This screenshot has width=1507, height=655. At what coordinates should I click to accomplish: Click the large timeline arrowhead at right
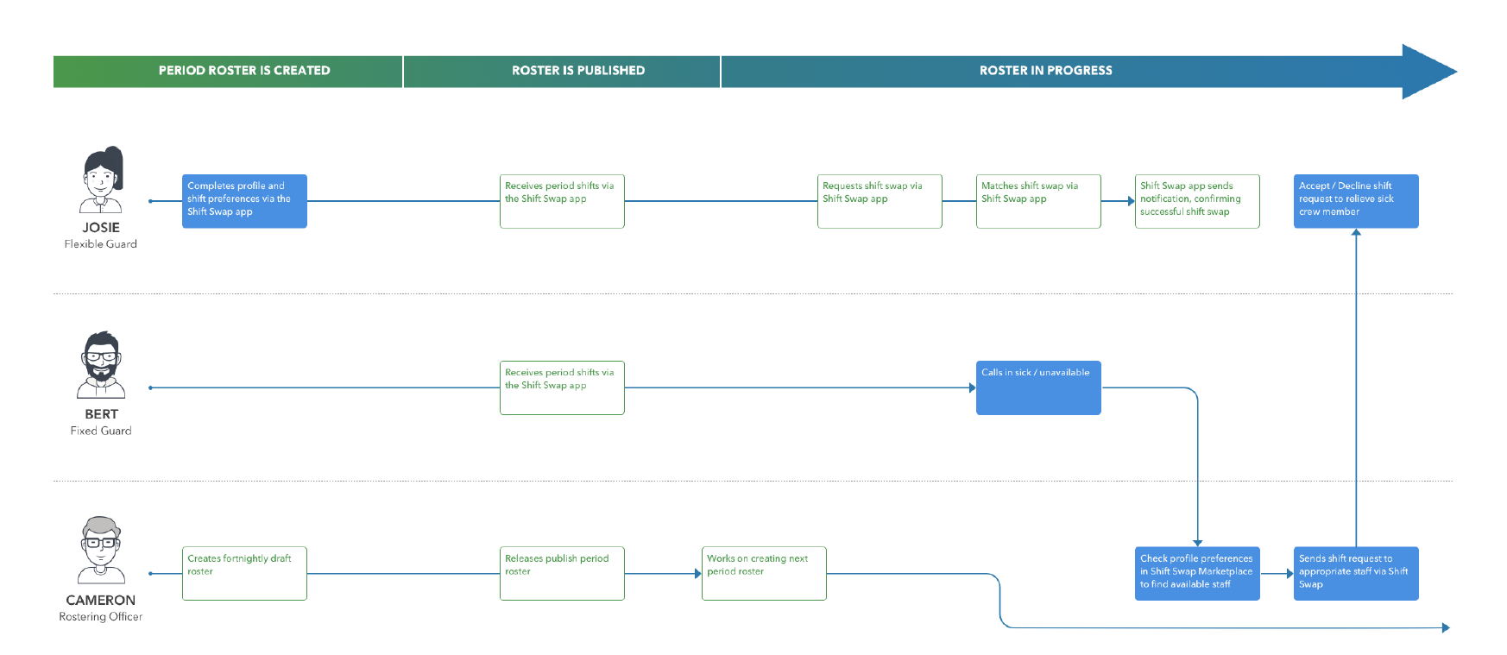click(1427, 72)
